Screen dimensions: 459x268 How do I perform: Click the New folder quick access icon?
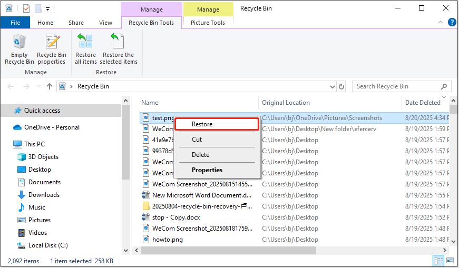pos(38,8)
